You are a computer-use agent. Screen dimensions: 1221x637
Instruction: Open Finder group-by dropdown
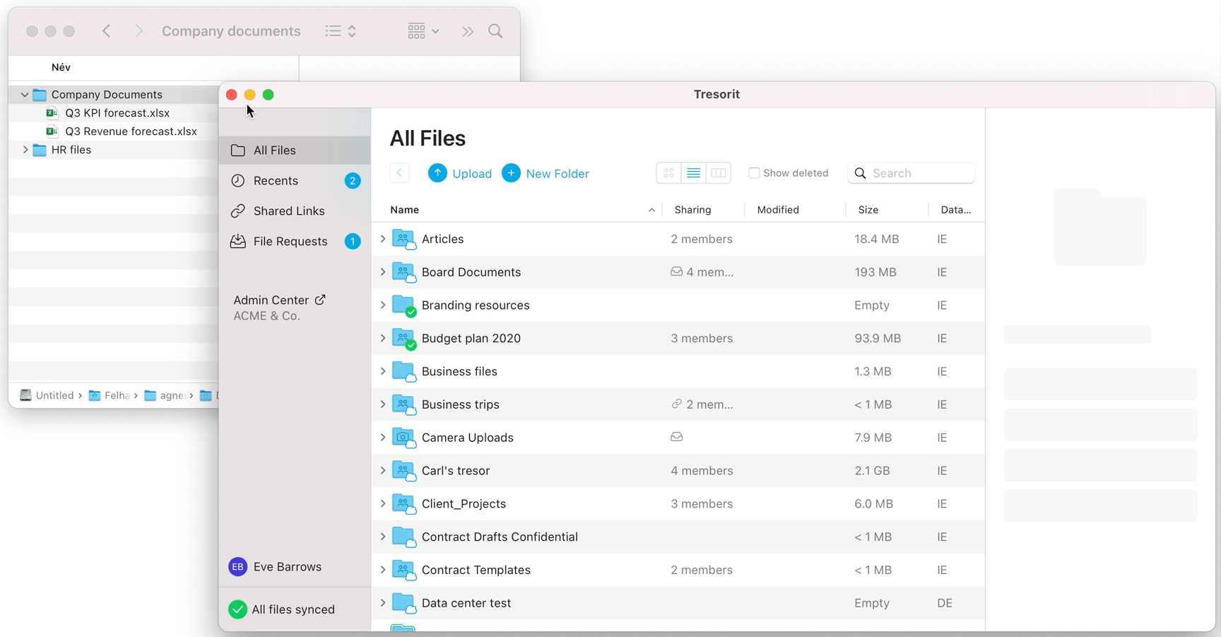[x=423, y=31]
